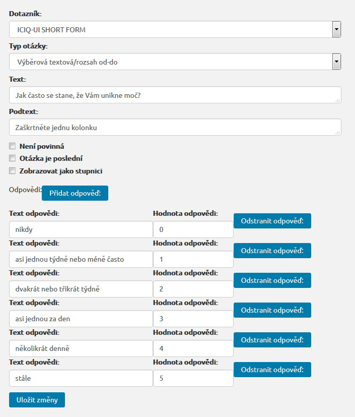
Task: Remove the 'několikrát denně' answer
Action: pos(272,340)
